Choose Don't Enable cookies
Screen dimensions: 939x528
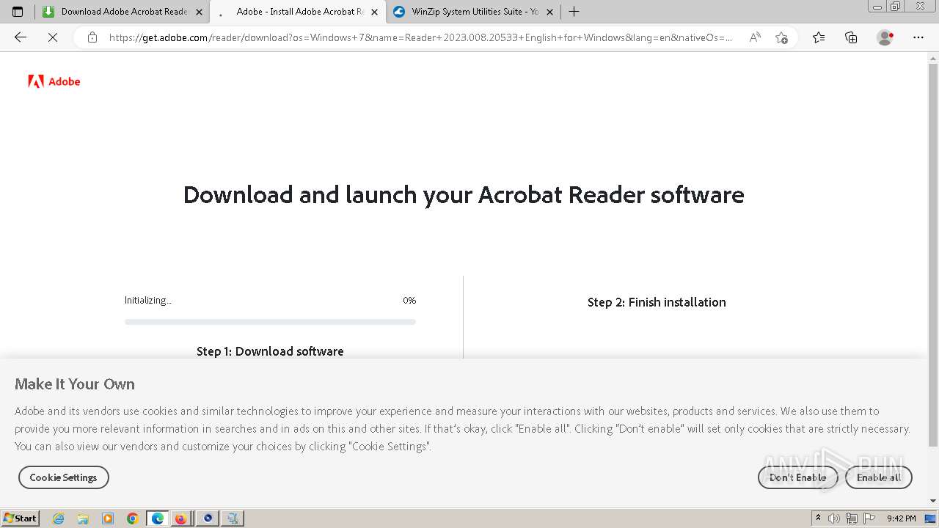(x=797, y=477)
